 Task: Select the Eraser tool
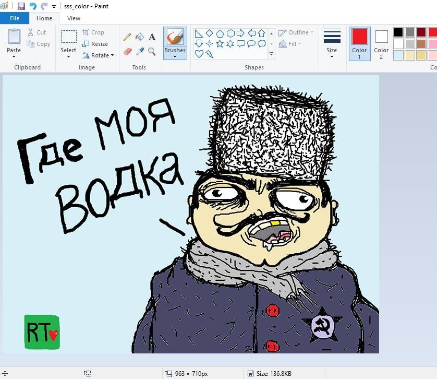pyautogui.click(x=127, y=51)
